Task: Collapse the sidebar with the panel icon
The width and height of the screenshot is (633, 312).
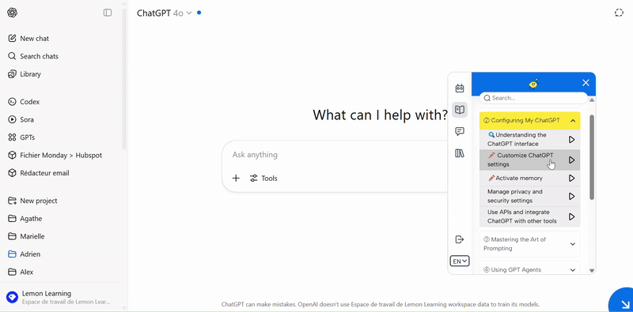Action: click(x=108, y=13)
